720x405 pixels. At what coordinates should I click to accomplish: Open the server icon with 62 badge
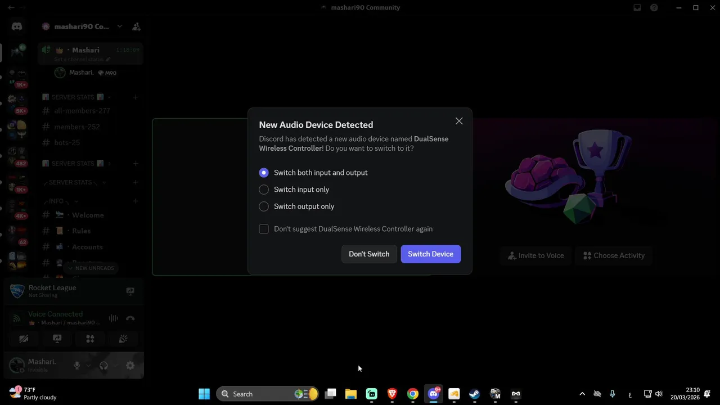click(18, 234)
